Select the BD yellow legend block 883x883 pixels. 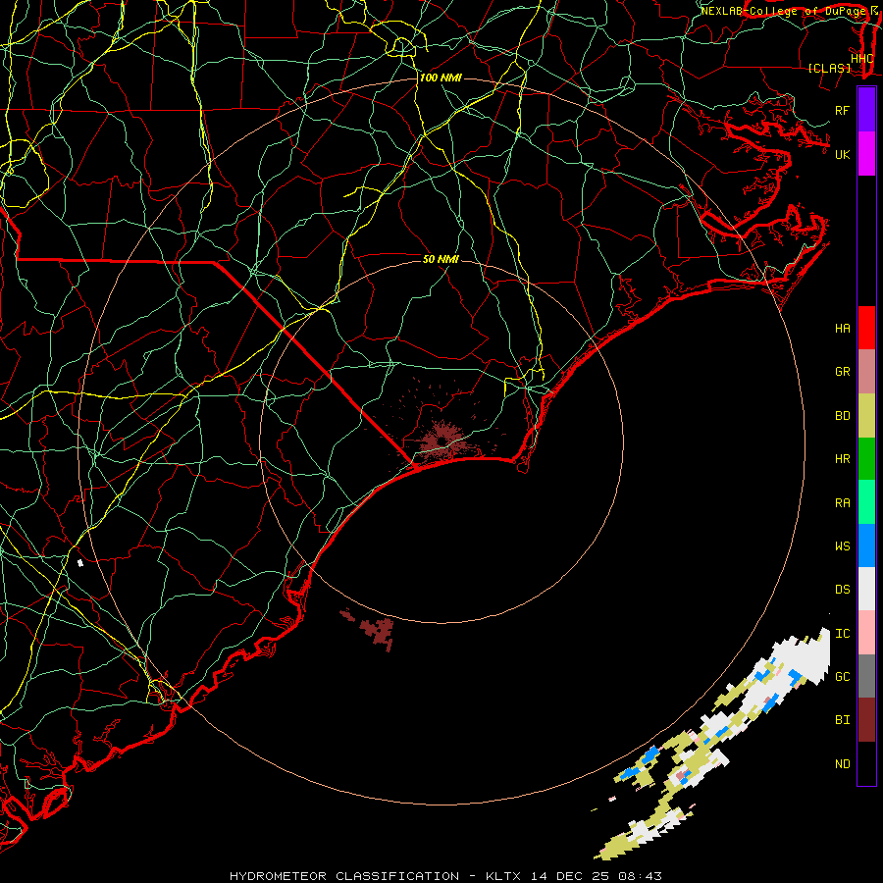[866, 416]
